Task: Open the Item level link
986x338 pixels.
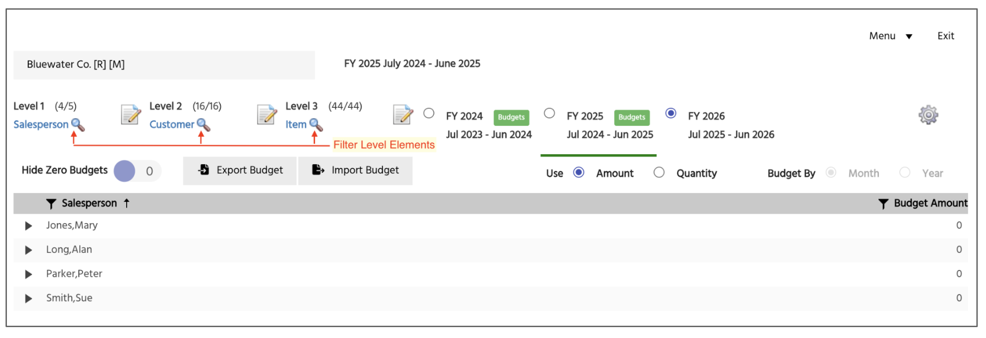Action: coord(296,124)
